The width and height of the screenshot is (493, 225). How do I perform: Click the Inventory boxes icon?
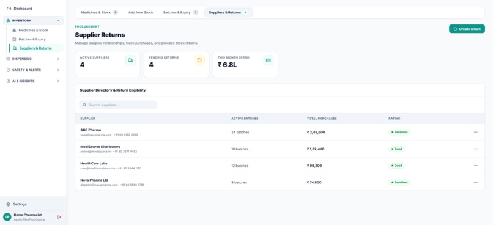(8, 20)
